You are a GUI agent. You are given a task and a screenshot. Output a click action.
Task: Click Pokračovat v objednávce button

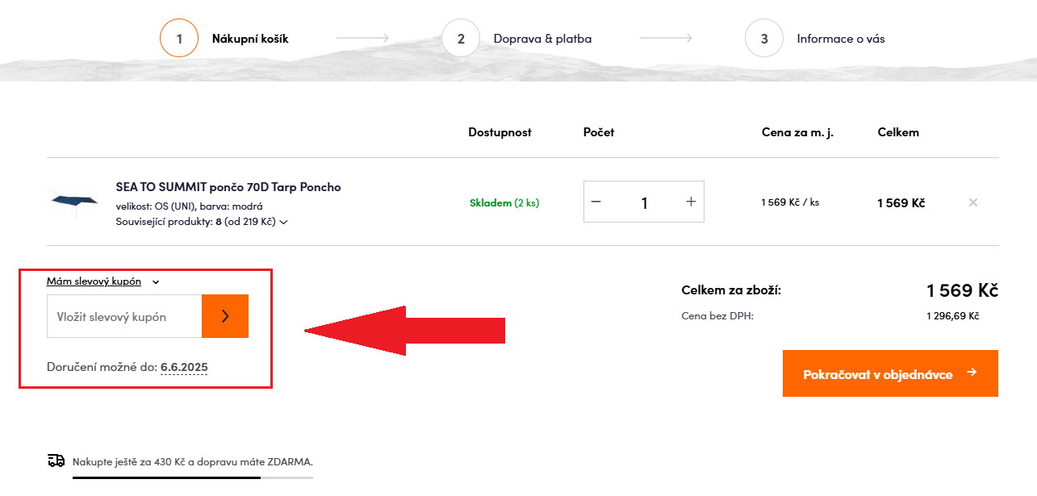890,373
